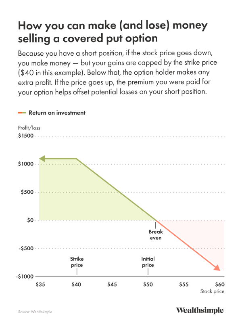Click the $45 stock price tick label
Image resolution: width=242 pixels, height=333 pixels.
pyautogui.click(x=112, y=285)
